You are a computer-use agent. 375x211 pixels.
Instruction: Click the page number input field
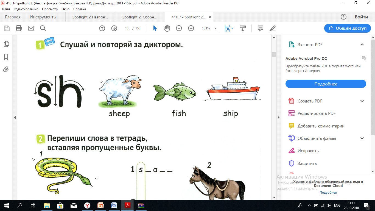tap(127, 28)
